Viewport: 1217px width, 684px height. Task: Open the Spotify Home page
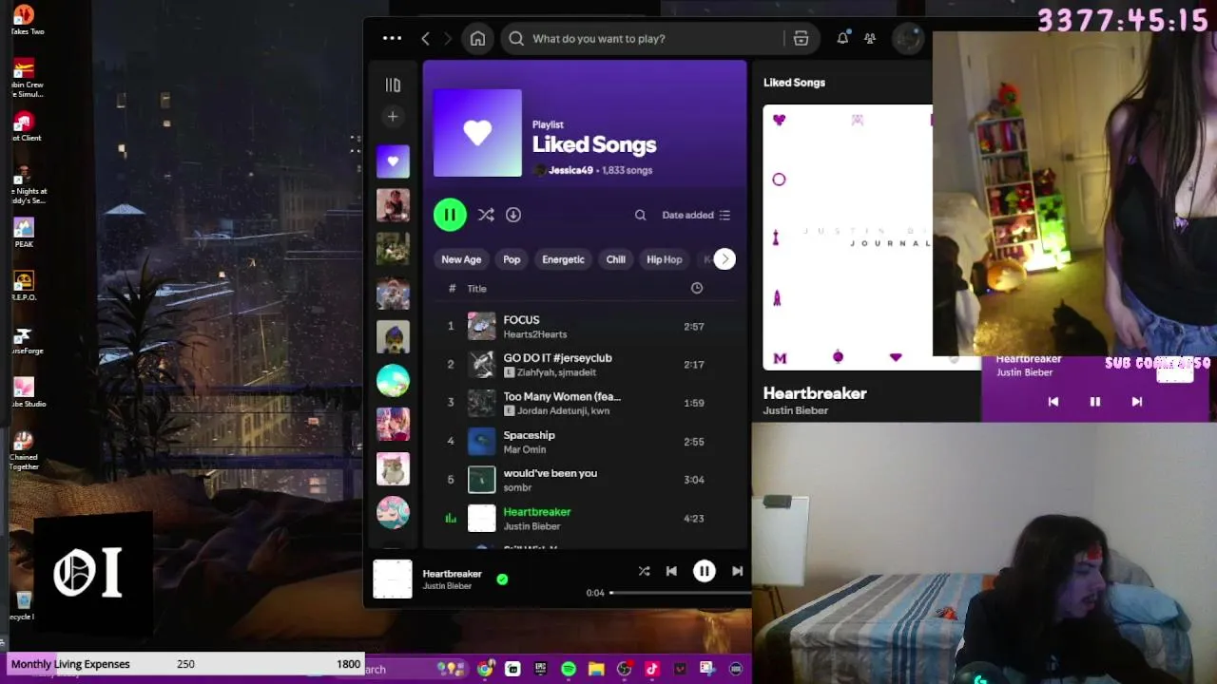[x=477, y=38]
